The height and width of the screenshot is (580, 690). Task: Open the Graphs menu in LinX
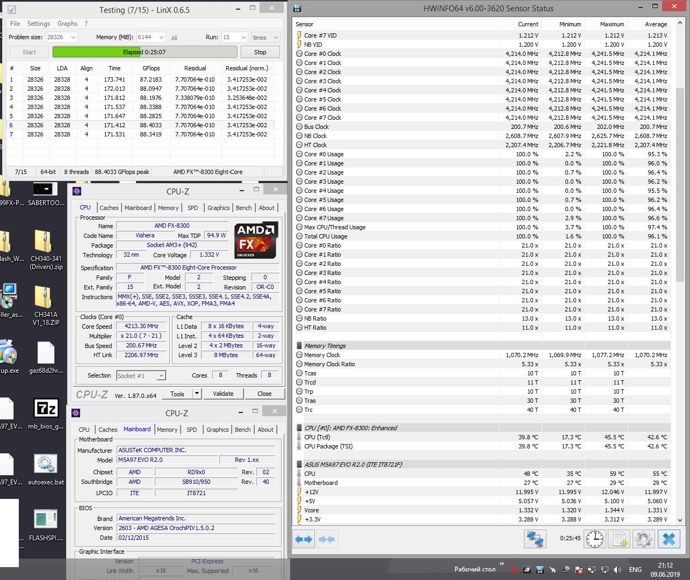click(x=67, y=24)
